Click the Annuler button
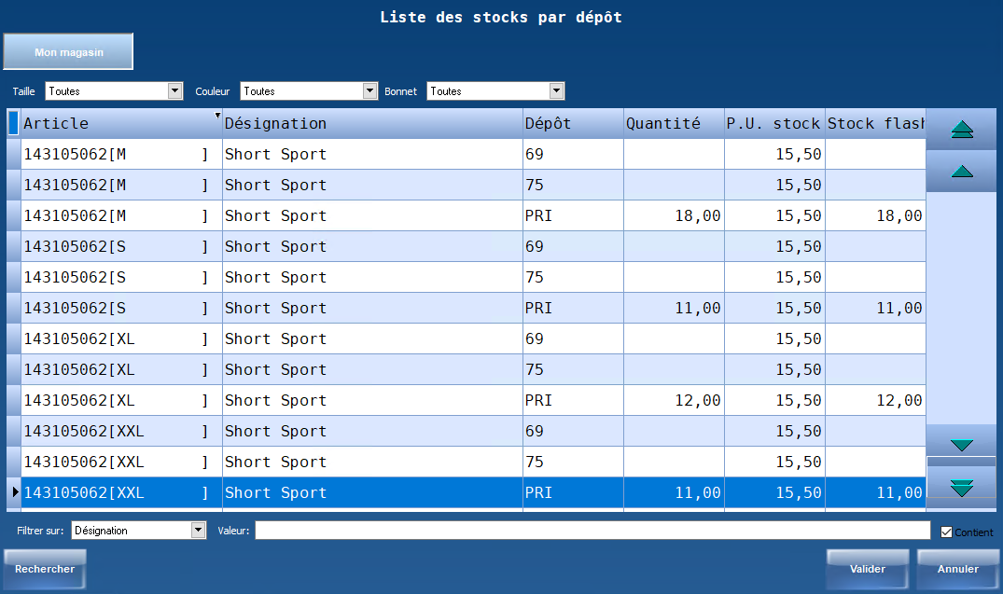The height and width of the screenshot is (594, 1003). (x=958, y=569)
